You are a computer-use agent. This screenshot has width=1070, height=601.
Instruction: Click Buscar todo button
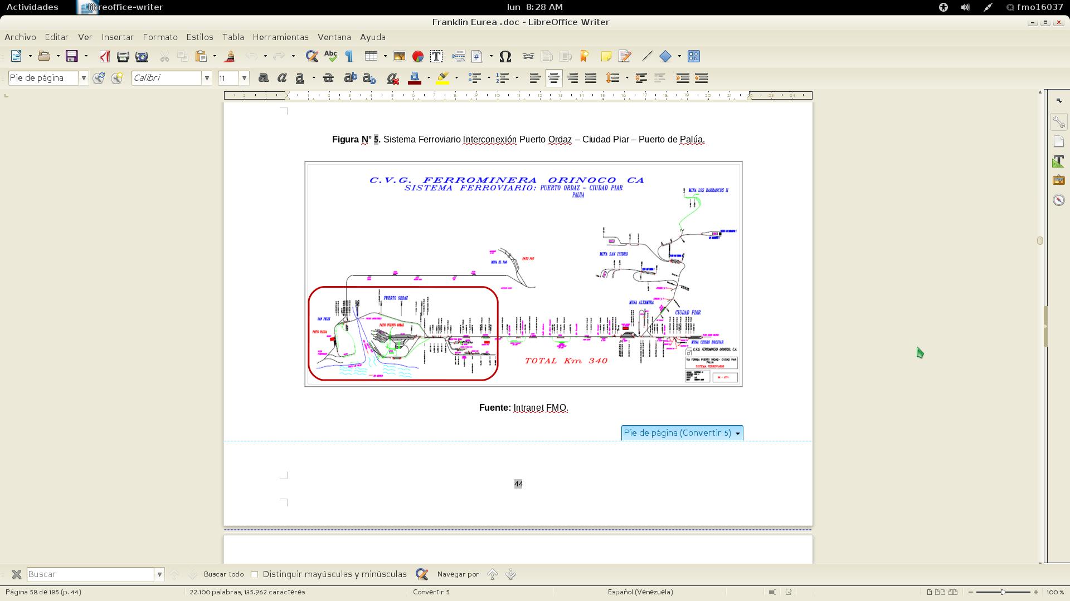click(x=223, y=574)
